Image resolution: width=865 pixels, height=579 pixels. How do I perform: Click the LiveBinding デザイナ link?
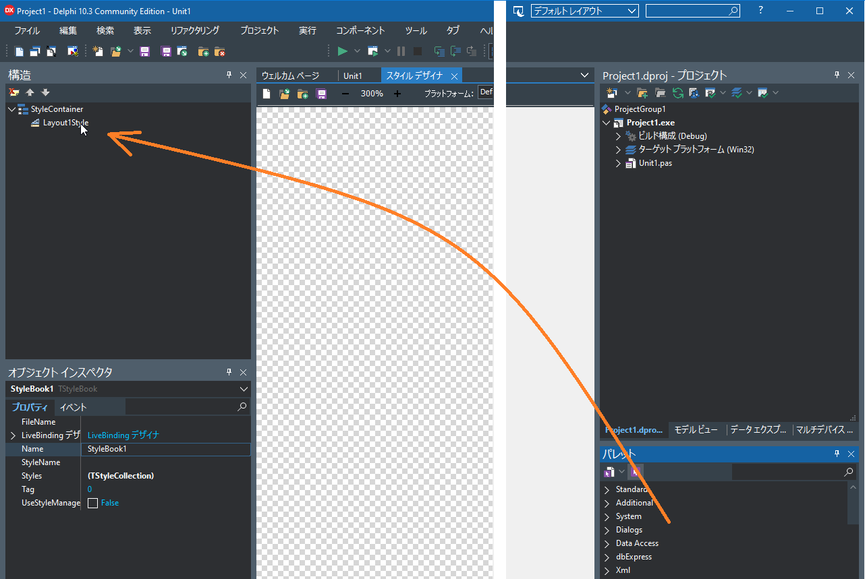(123, 435)
